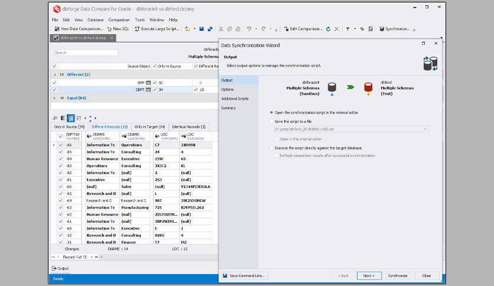Image resolution: width=494 pixels, height=286 pixels.
Task: Click the New Data Comparison toolbar button
Action: (x=79, y=29)
